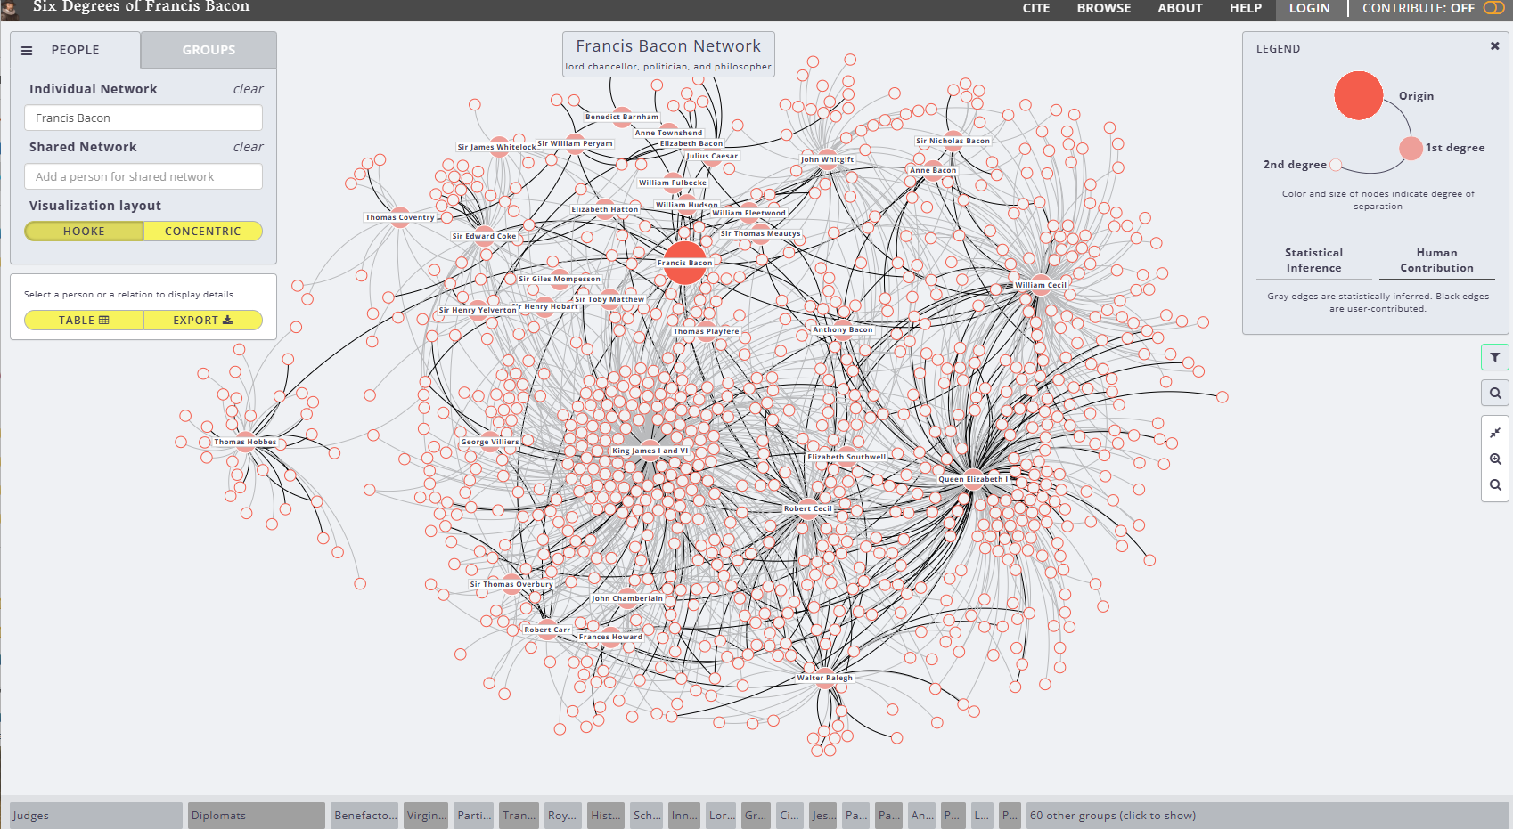Click the Six Degrees of Francis Bacon title
This screenshot has width=1513, height=829.
pos(141,7)
